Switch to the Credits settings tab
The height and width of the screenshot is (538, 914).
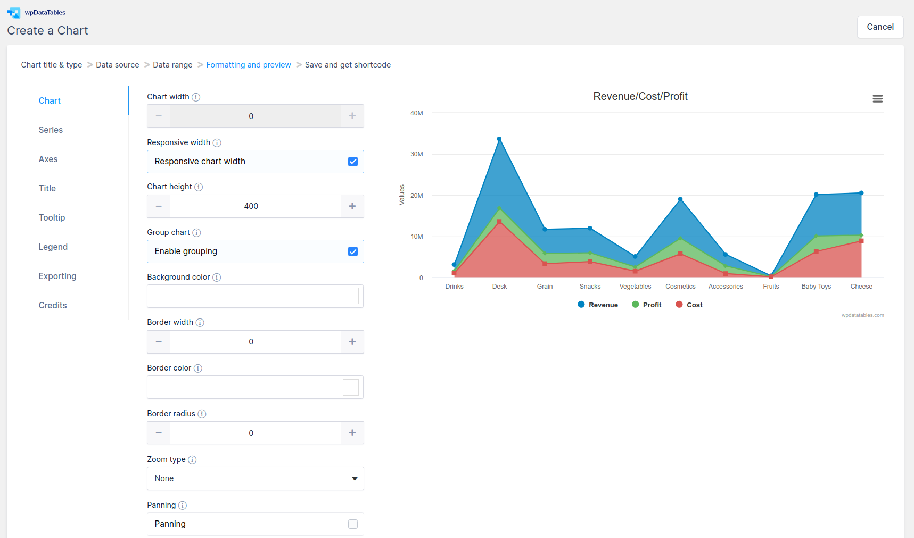coord(53,306)
